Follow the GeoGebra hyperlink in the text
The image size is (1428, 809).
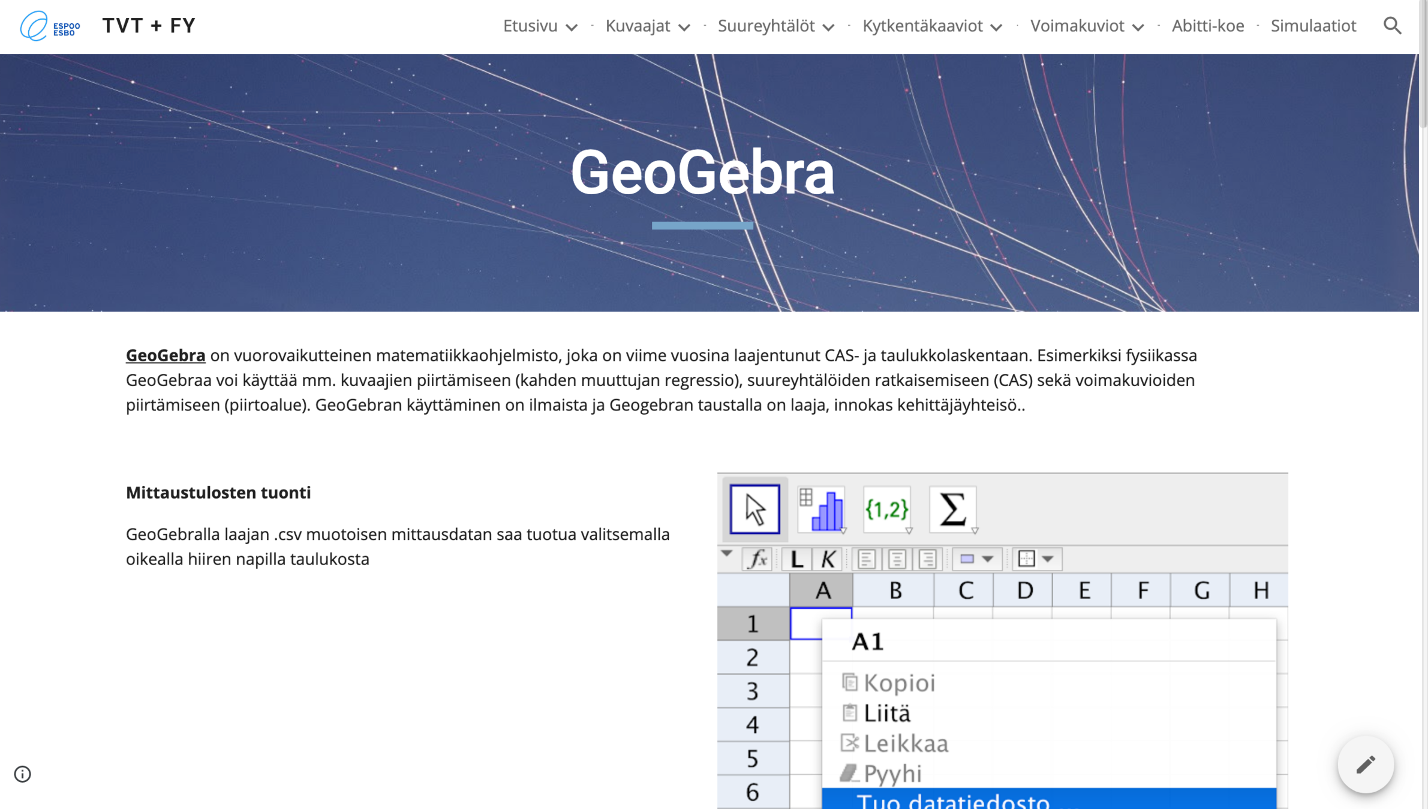(166, 355)
